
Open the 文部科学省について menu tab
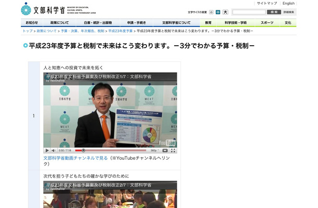click(176, 23)
